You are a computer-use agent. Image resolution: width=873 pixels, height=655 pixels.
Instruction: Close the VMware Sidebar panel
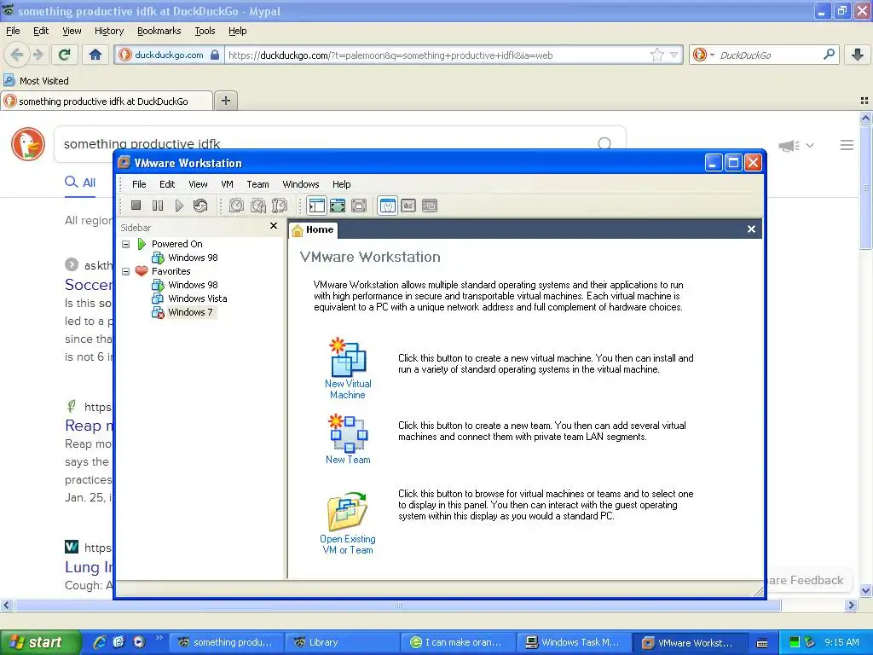(274, 225)
